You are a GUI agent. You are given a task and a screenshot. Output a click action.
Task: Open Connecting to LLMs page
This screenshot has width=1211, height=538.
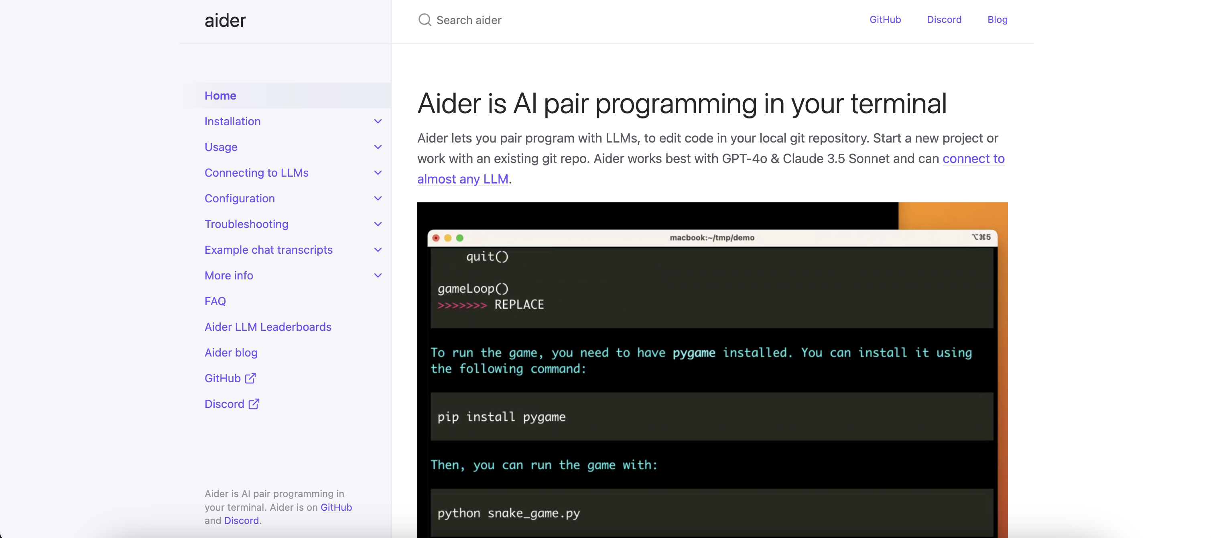tap(256, 173)
